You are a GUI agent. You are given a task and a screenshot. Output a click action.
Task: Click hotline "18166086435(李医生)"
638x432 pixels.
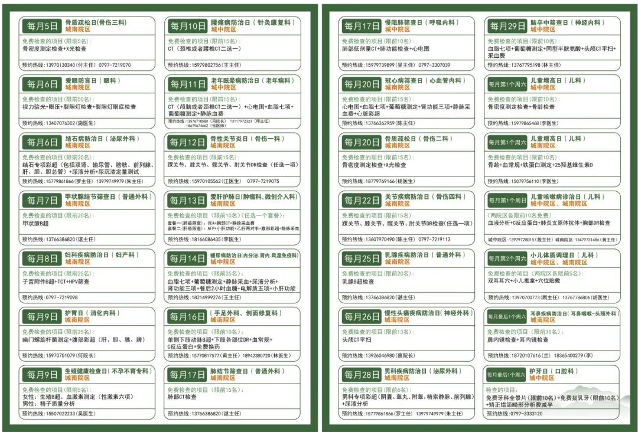pyautogui.click(x=216, y=240)
